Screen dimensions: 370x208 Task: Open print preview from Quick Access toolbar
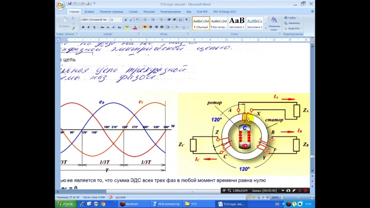coord(88,3)
